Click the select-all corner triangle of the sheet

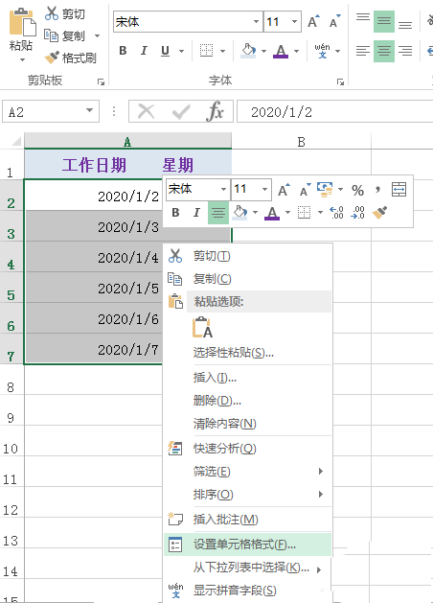pyautogui.click(x=16, y=142)
